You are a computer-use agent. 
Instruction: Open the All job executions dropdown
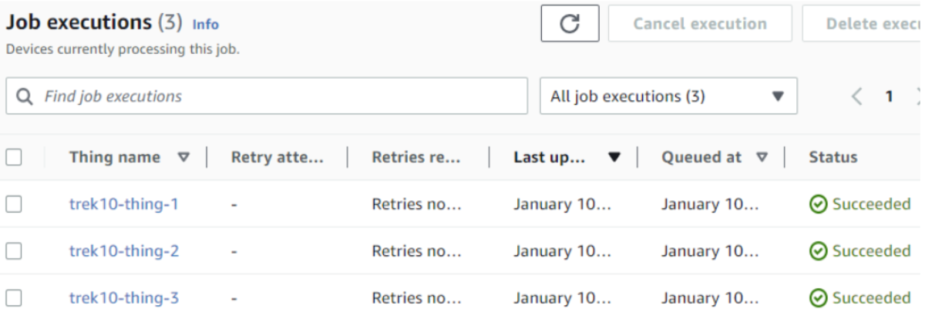click(x=668, y=96)
